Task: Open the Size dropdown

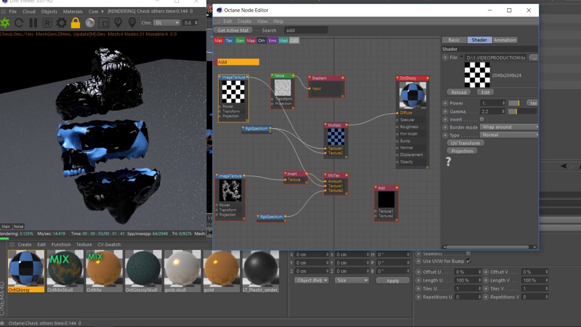Action: pos(352,280)
